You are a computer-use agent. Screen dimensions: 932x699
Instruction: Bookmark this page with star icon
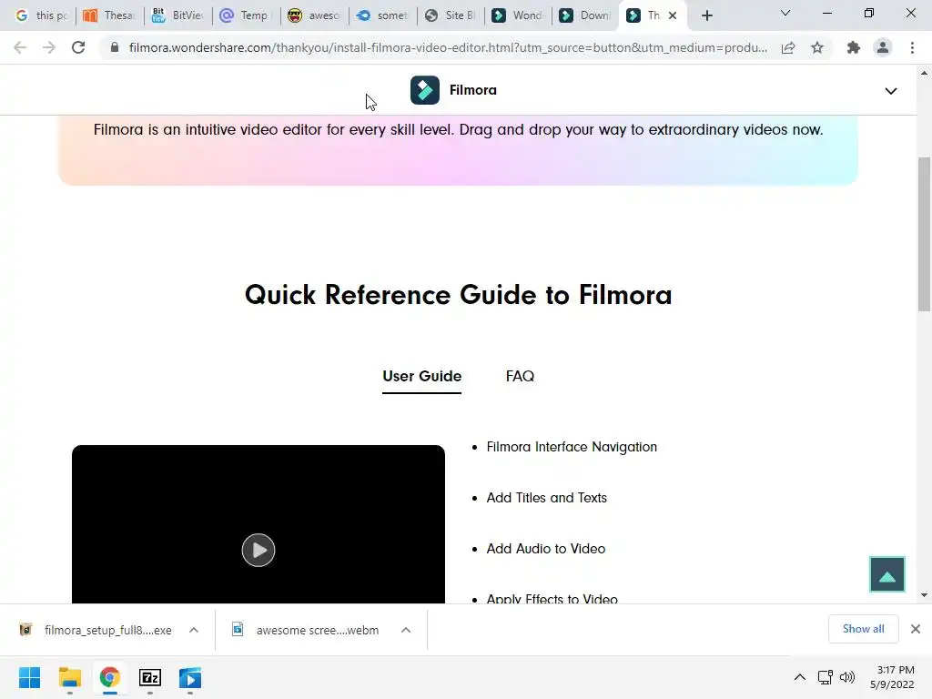[x=817, y=47]
